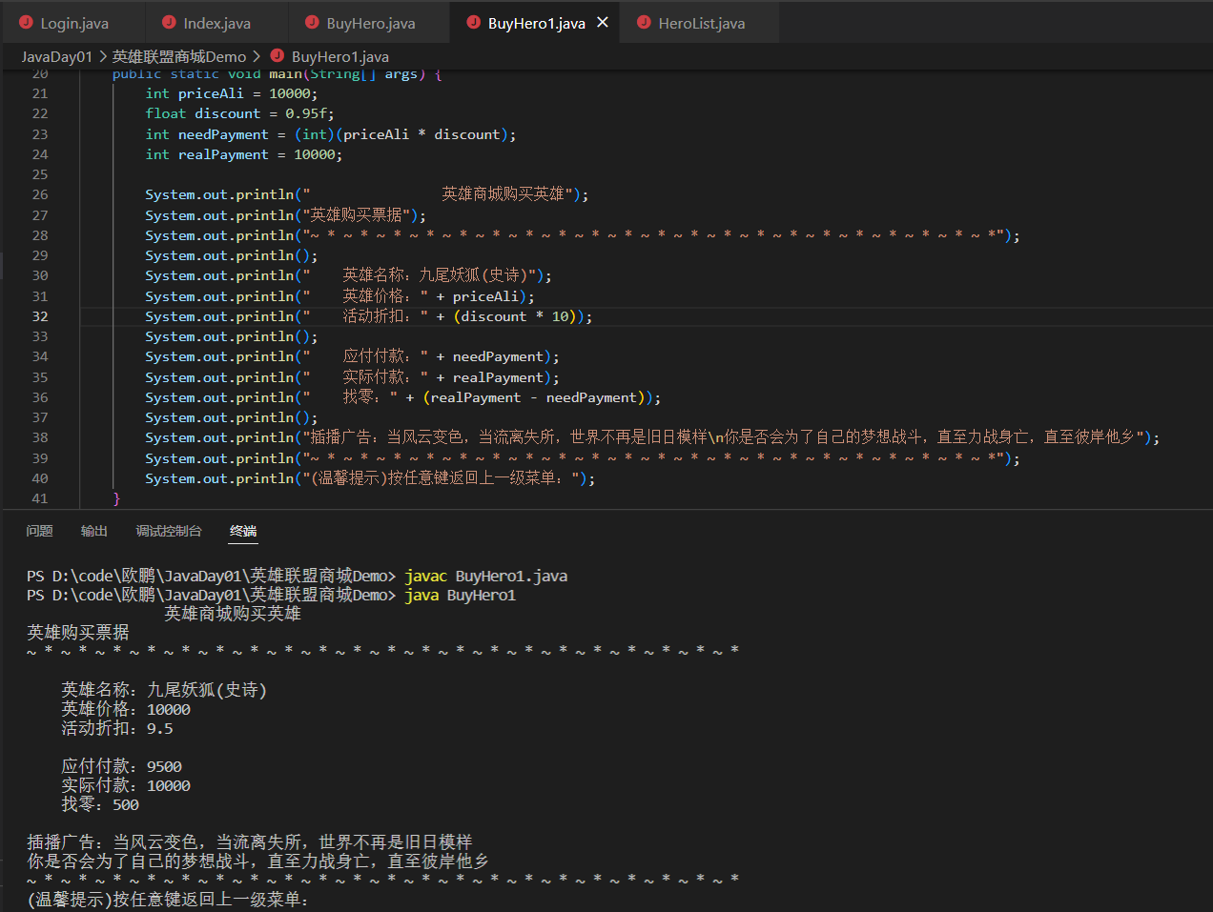1213x912 pixels.
Task: Click the Java file icon in the breadcrumb bar
Action: pyautogui.click(x=276, y=55)
